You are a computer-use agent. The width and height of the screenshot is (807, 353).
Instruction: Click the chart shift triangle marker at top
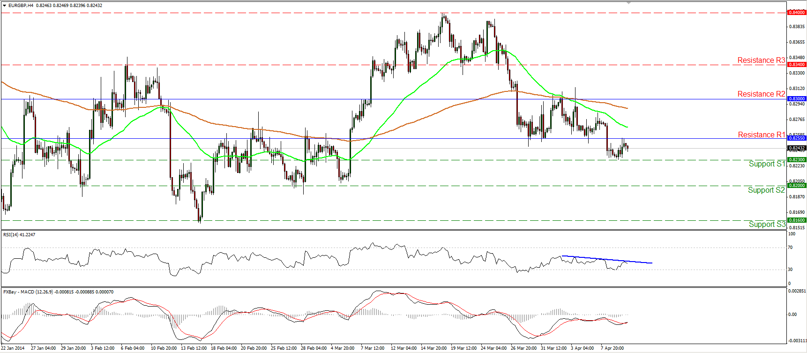629,2
